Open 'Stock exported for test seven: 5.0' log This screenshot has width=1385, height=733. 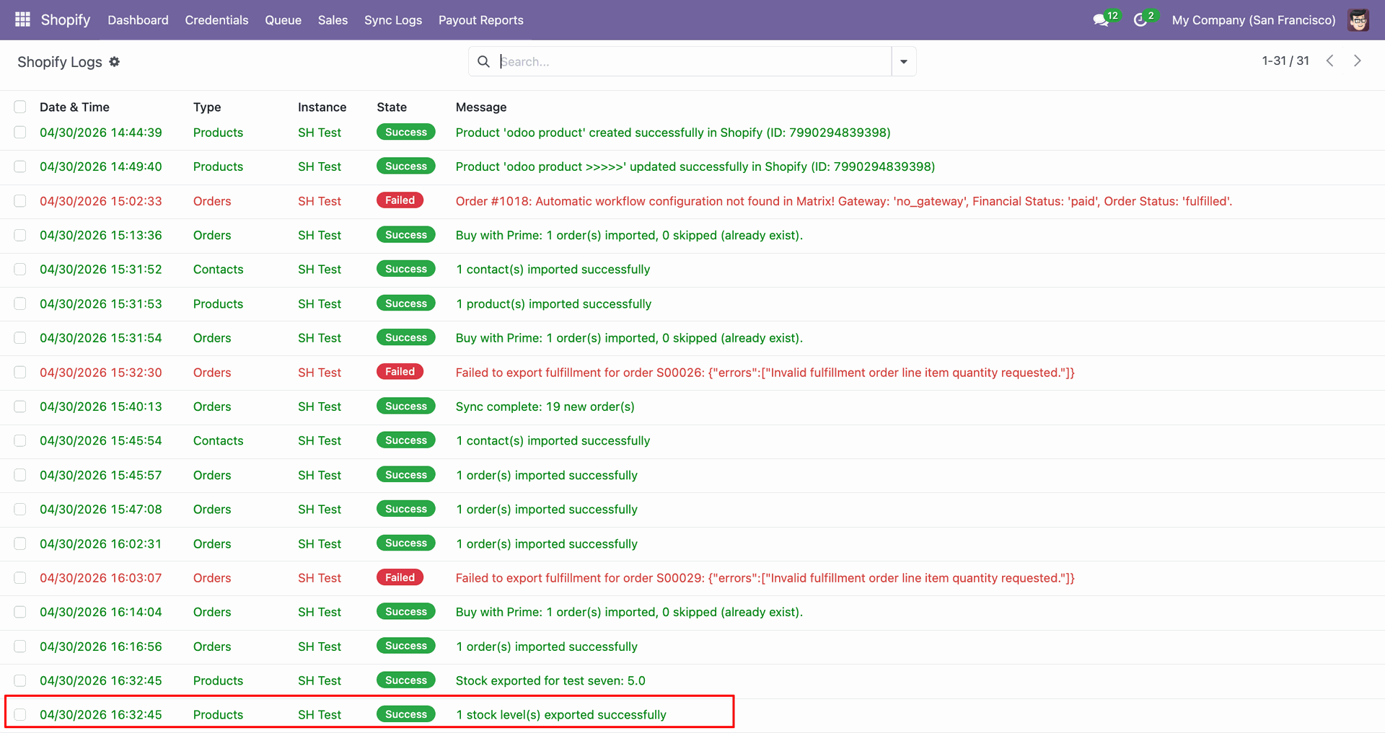(550, 680)
